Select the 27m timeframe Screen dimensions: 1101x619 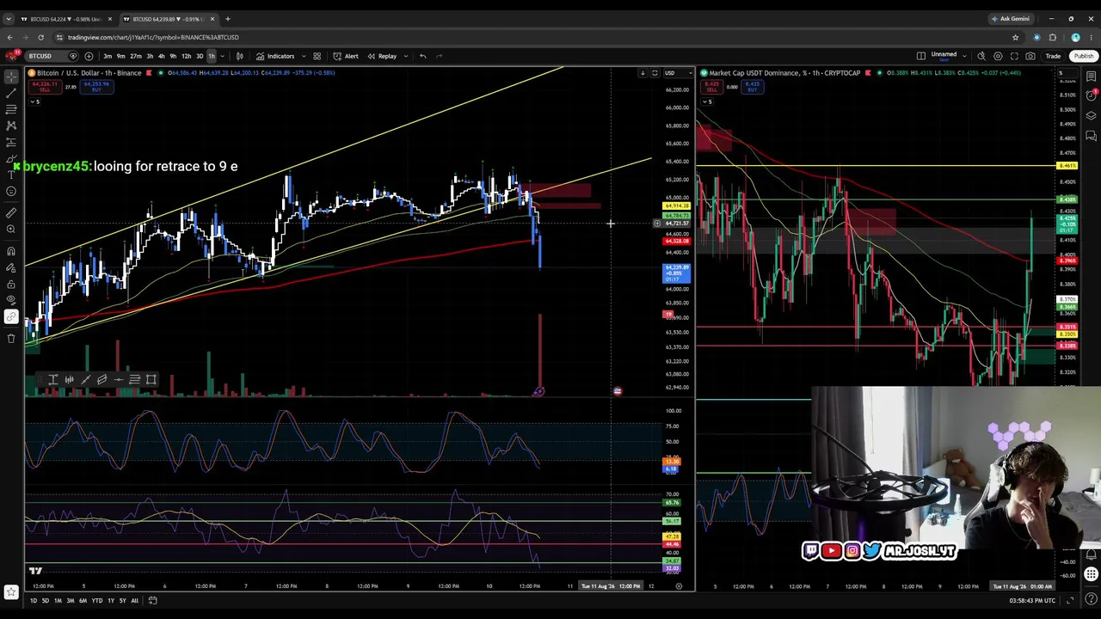point(135,56)
